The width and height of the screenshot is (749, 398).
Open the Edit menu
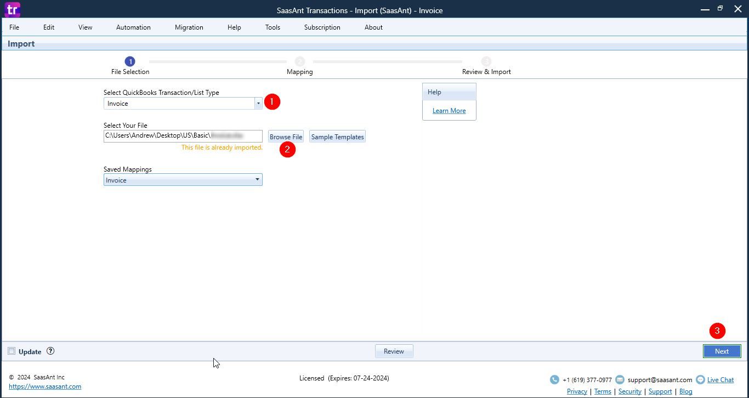[49, 27]
